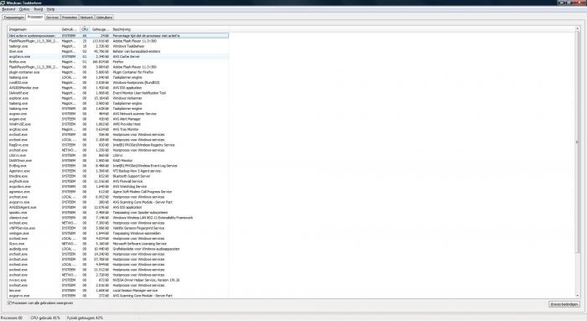Select the taskmgr.exe process
Viewport: 587px width, 321px height.
(118, 46)
